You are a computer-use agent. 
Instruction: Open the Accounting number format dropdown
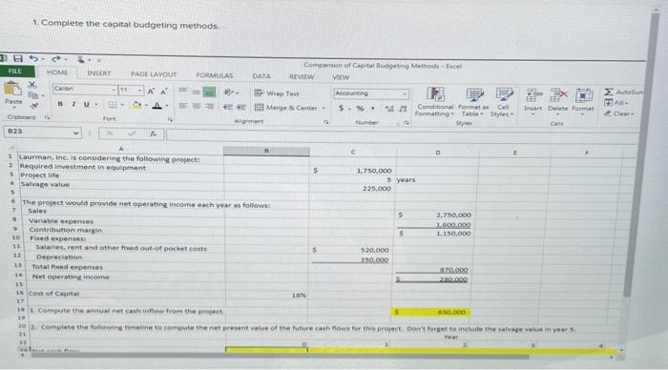(405, 93)
